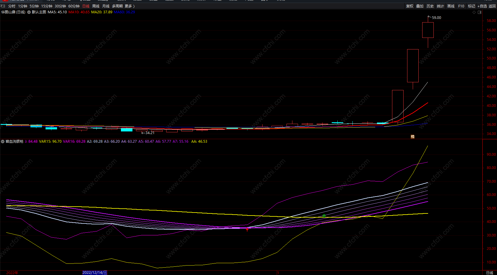497x275 pixels.
Task: Open the main chart indicator dropdown arrow
Action: [x=29, y=12]
